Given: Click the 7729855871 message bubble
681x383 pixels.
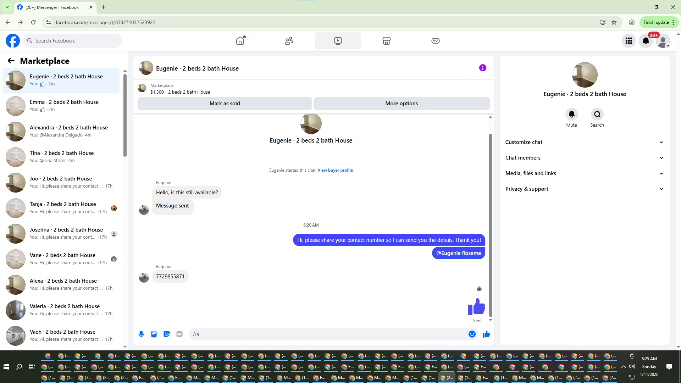Looking at the screenshot, I should pyautogui.click(x=170, y=277).
